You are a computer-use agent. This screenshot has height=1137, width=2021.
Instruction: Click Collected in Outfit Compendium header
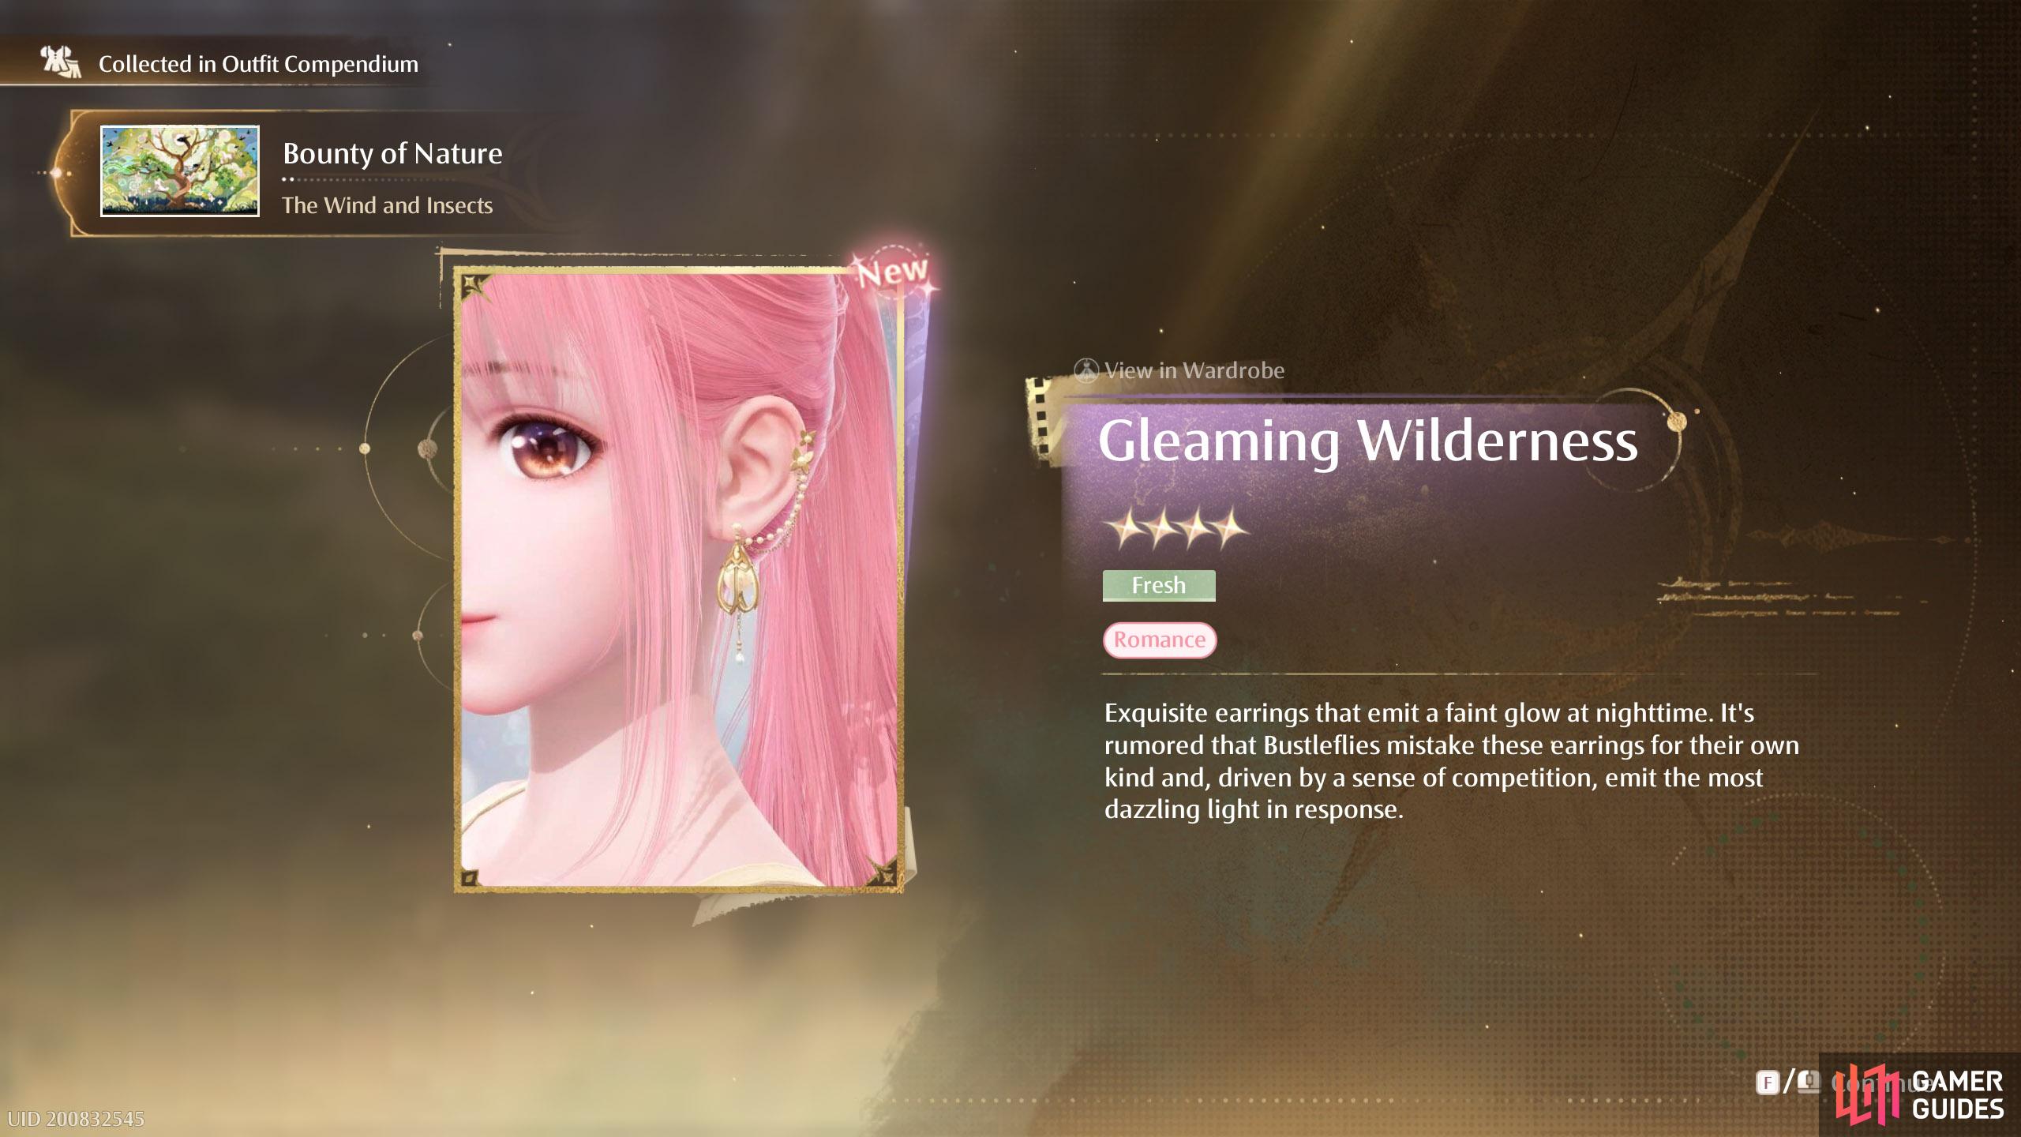tap(258, 64)
